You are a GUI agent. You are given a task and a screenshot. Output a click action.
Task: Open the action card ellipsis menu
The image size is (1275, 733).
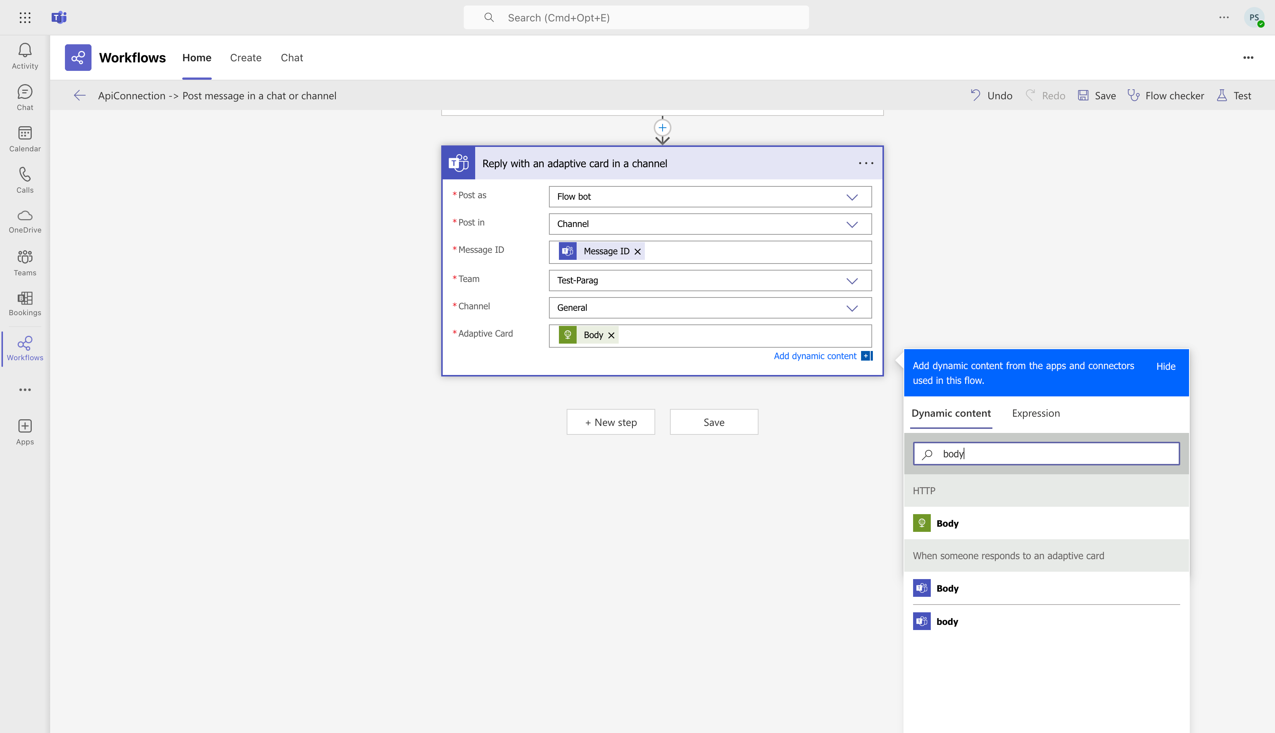coord(866,163)
